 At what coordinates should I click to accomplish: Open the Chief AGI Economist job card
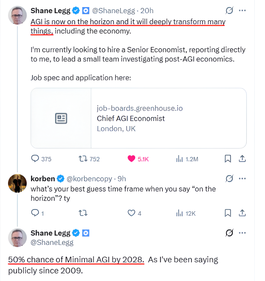pos(138,118)
